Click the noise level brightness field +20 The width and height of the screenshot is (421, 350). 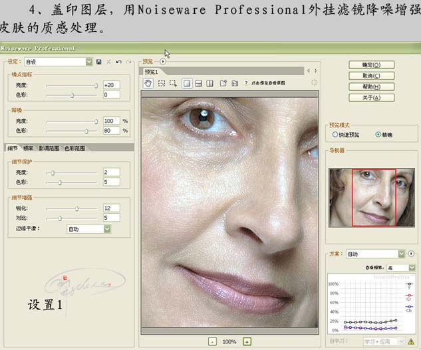click(x=112, y=85)
